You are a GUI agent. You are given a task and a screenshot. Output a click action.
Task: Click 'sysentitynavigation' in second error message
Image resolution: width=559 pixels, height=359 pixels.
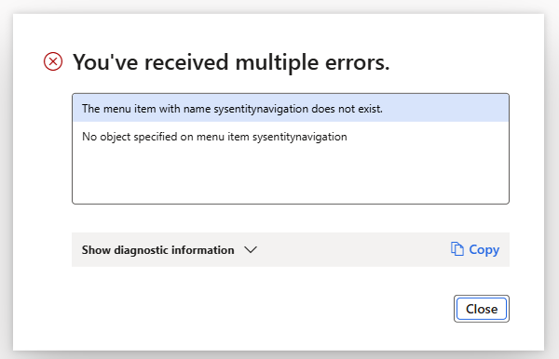300,137
